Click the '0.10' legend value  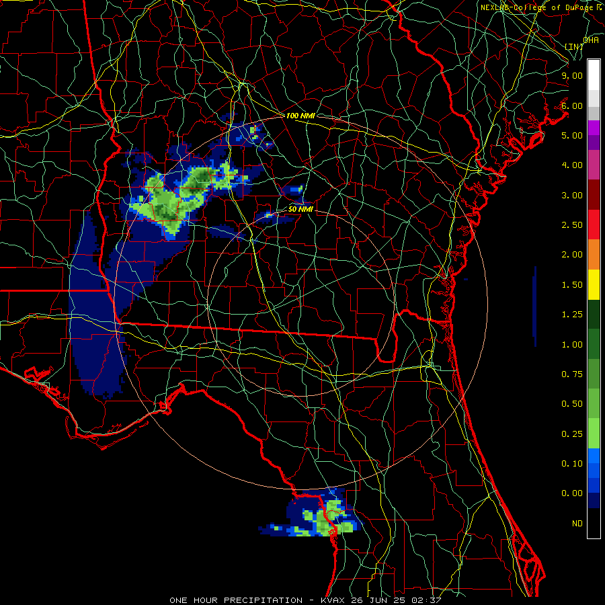click(572, 464)
